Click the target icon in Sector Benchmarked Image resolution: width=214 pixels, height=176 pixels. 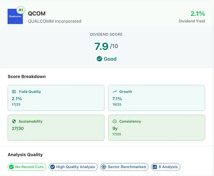click(104, 167)
